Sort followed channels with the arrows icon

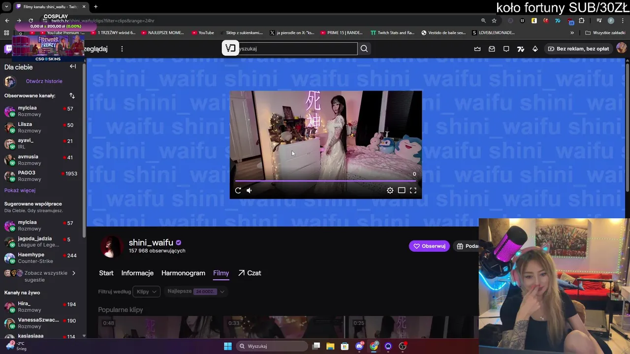tap(72, 95)
